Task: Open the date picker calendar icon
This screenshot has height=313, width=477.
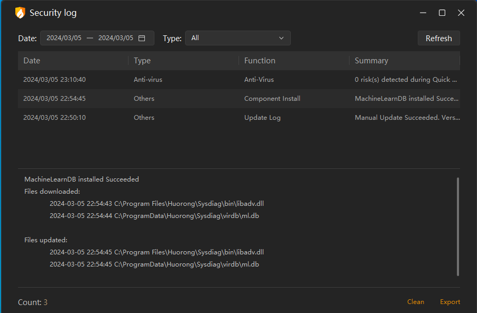Action: 142,38
